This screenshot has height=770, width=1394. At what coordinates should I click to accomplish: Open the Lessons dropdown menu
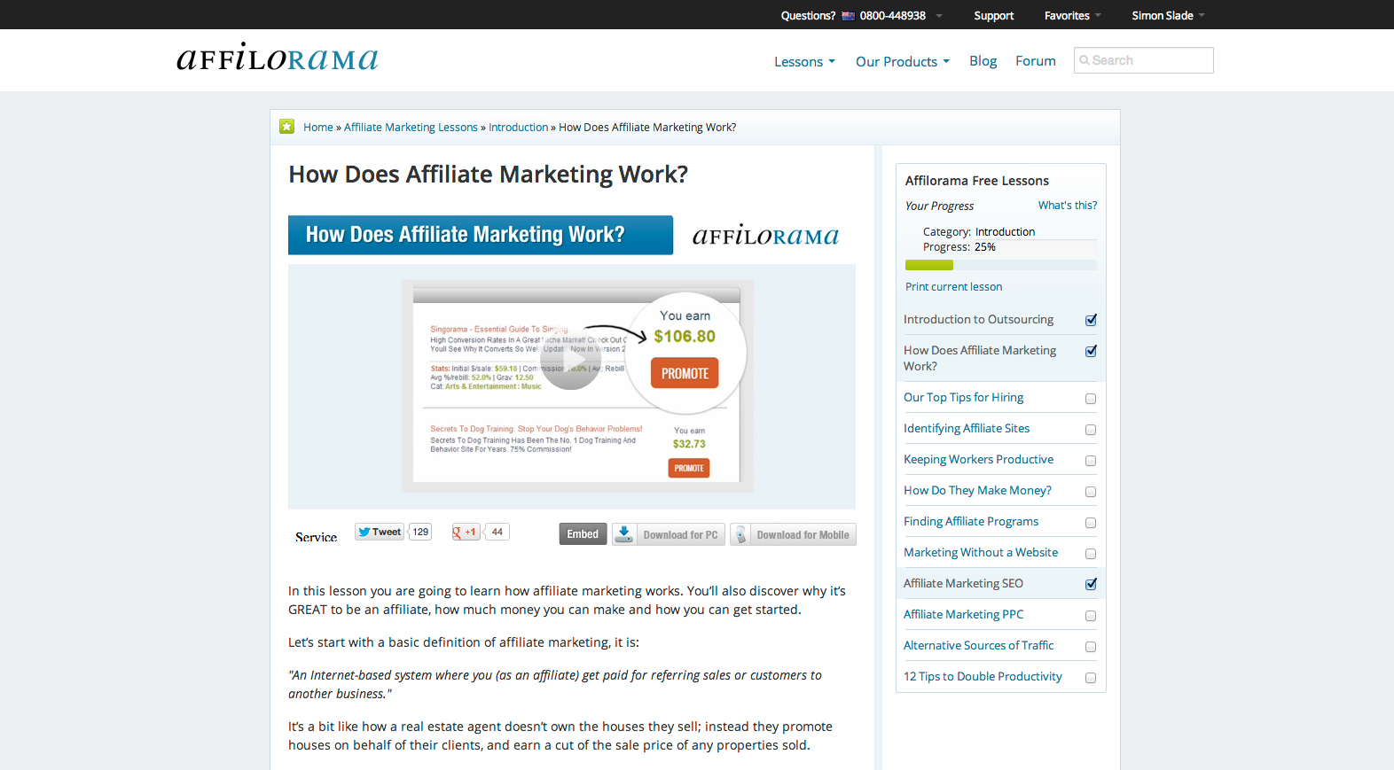point(804,61)
